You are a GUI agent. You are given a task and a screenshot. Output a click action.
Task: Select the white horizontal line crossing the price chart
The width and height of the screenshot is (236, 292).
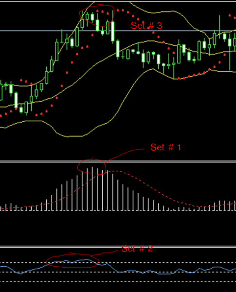(x=118, y=31)
